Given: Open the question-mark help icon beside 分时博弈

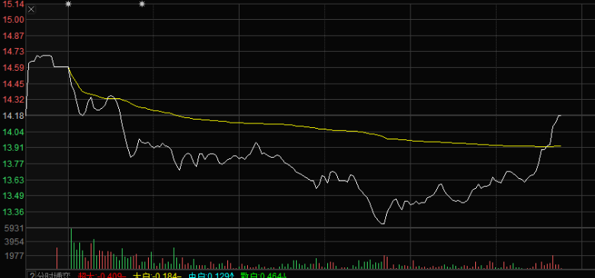Looking at the screenshot, I should tap(32, 276).
